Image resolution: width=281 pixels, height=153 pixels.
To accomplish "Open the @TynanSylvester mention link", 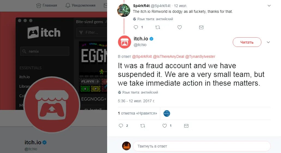I will pyautogui.click(x=200, y=56).
